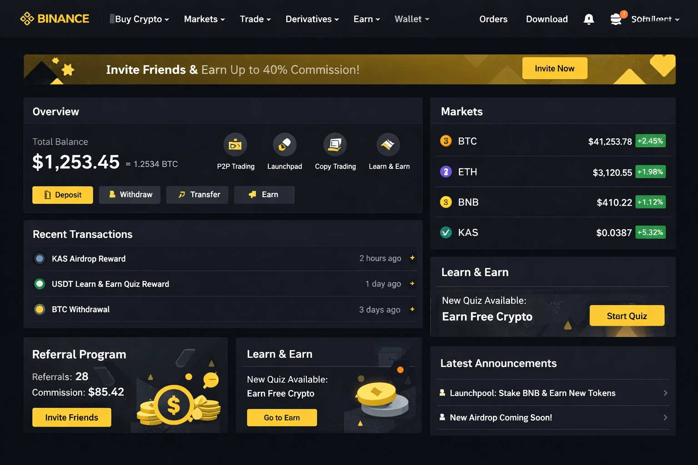Expand the New Airdrop Coming Soon chevron
This screenshot has height=465, width=698.
[x=665, y=417]
